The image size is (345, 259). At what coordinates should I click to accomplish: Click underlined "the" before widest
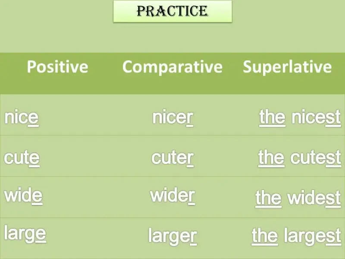[268, 199]
